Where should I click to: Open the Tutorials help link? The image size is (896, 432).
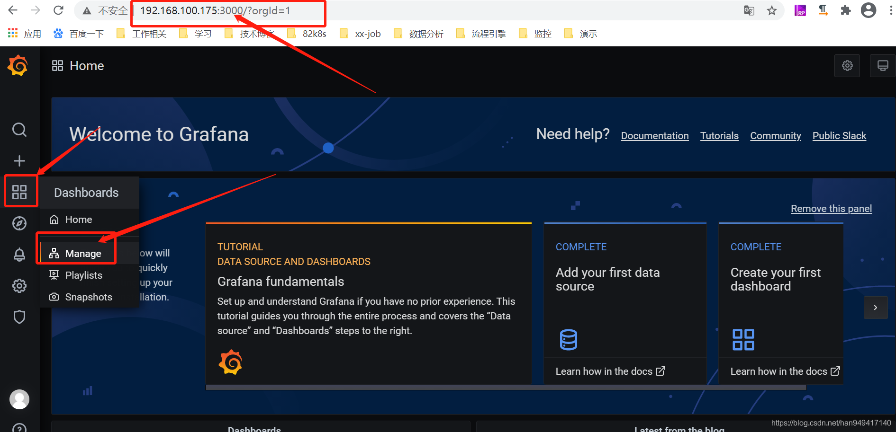719,136
